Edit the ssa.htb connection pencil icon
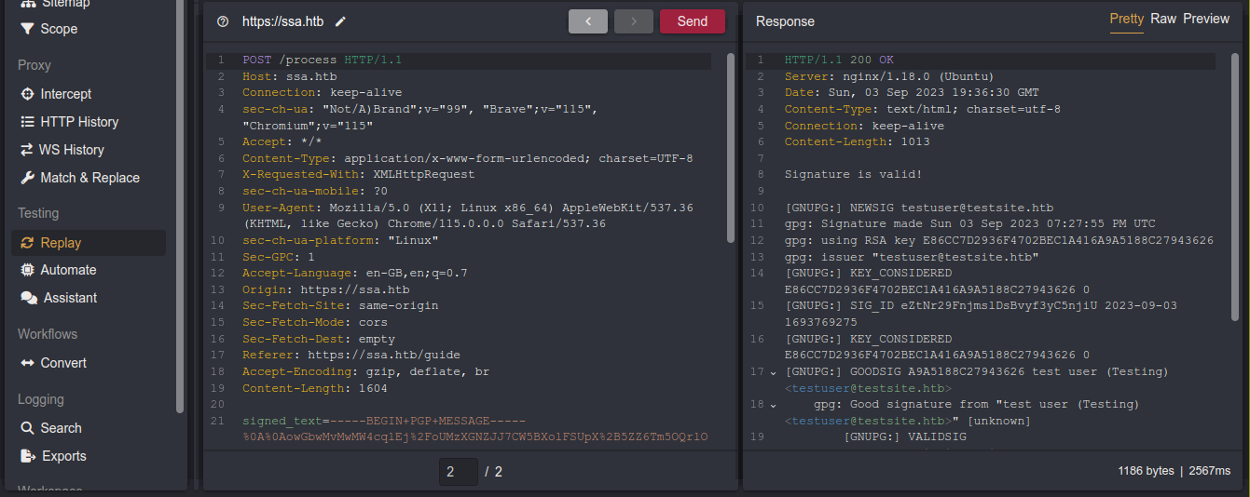1250x497 pixels. pos(340,21)
